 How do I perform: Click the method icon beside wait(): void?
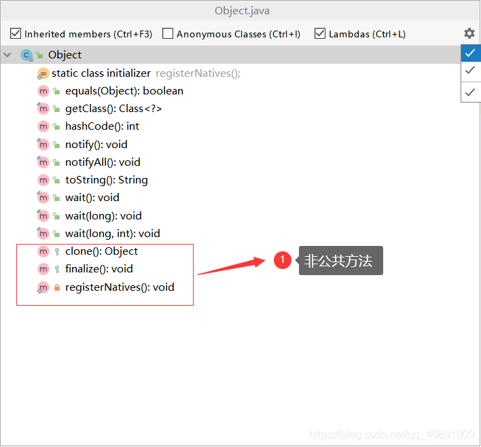(x=43, y=198)
